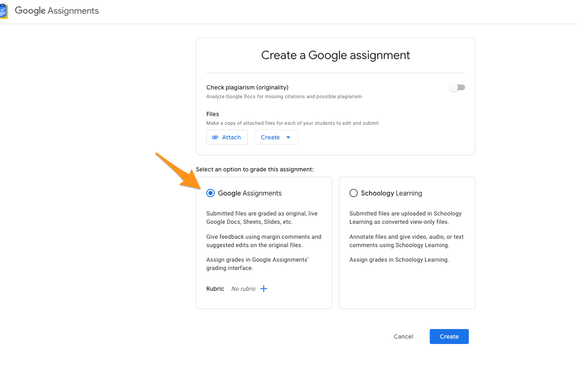The height and width of the screenshot is (391, 577).
Task: Click 'Select an option to grade this assignment:' text
Action: (x=255, y=169)
